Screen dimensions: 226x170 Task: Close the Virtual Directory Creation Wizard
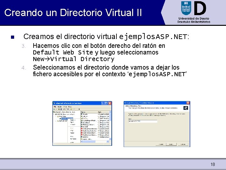[188, 103]
